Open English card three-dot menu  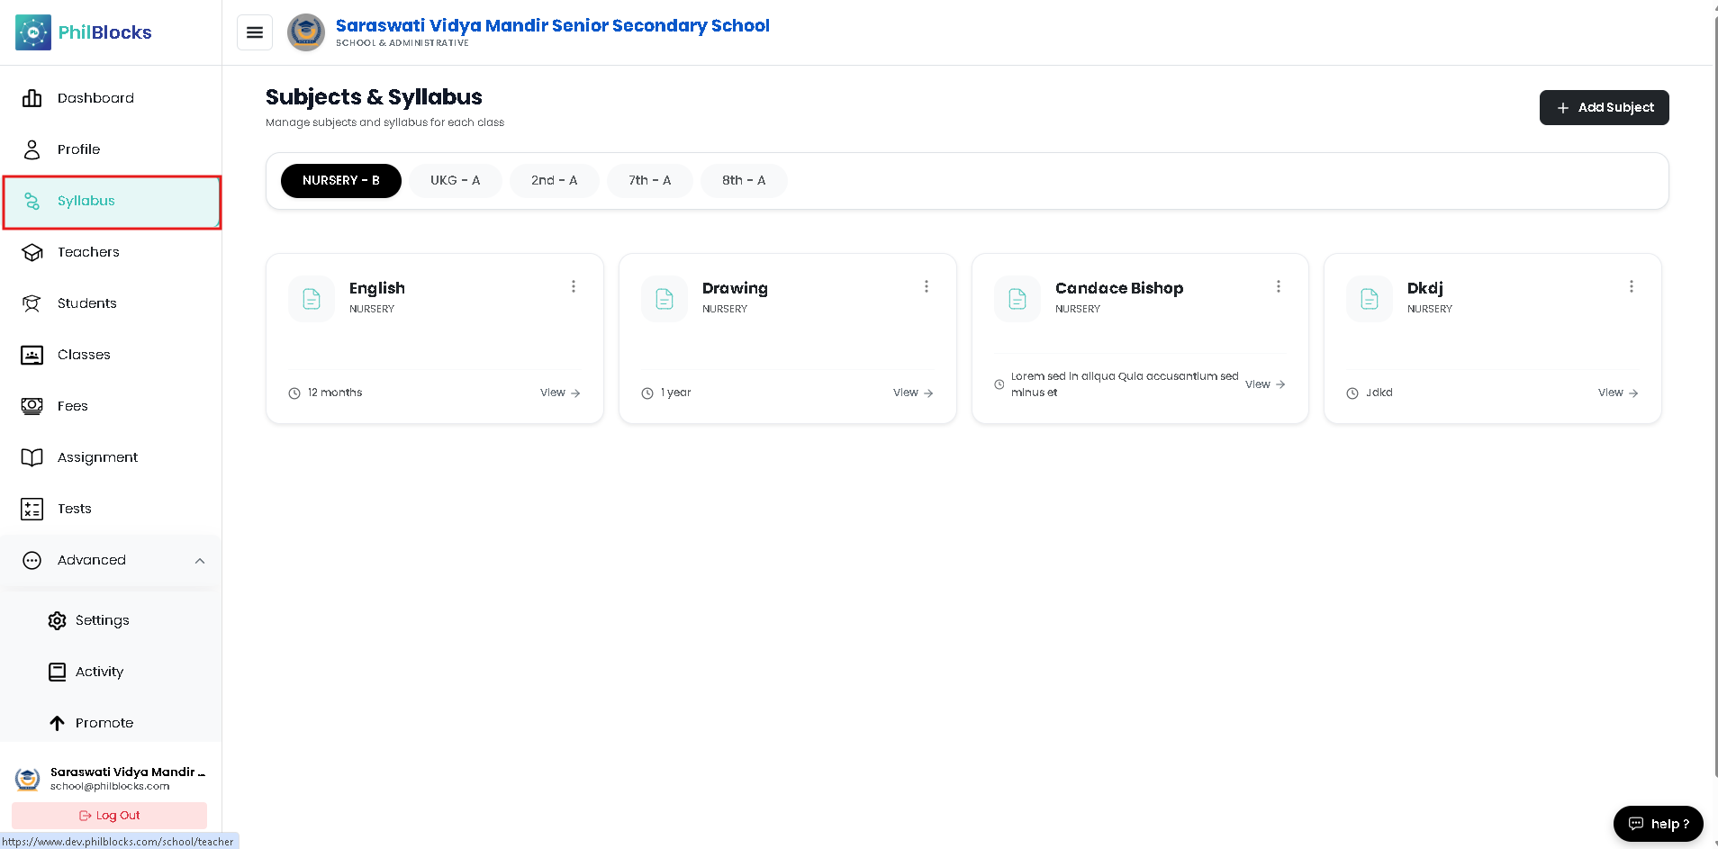tap(574, 286)
